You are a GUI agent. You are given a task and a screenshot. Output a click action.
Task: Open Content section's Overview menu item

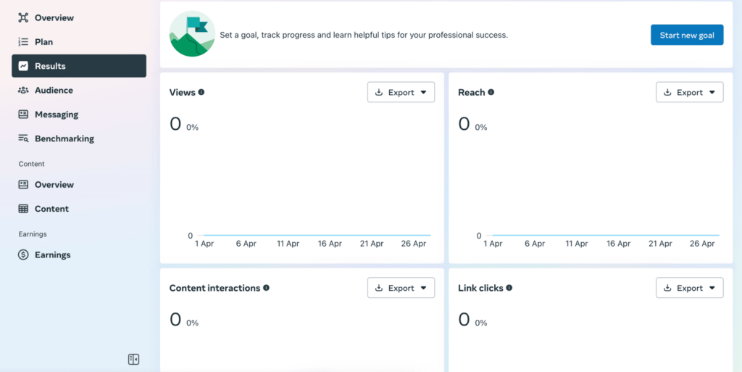click(54, 185)
